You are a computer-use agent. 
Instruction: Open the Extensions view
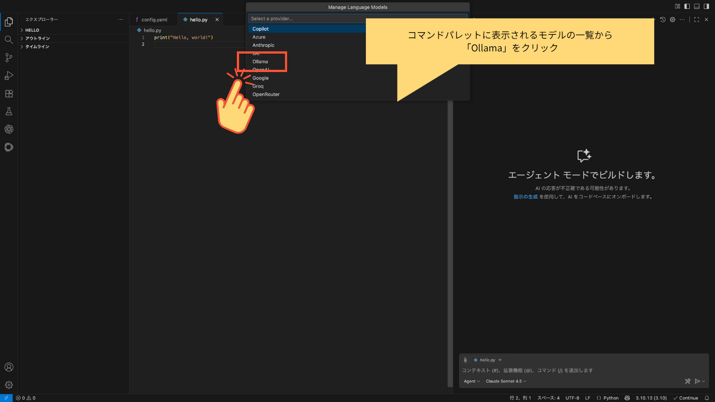coord(8,93)
